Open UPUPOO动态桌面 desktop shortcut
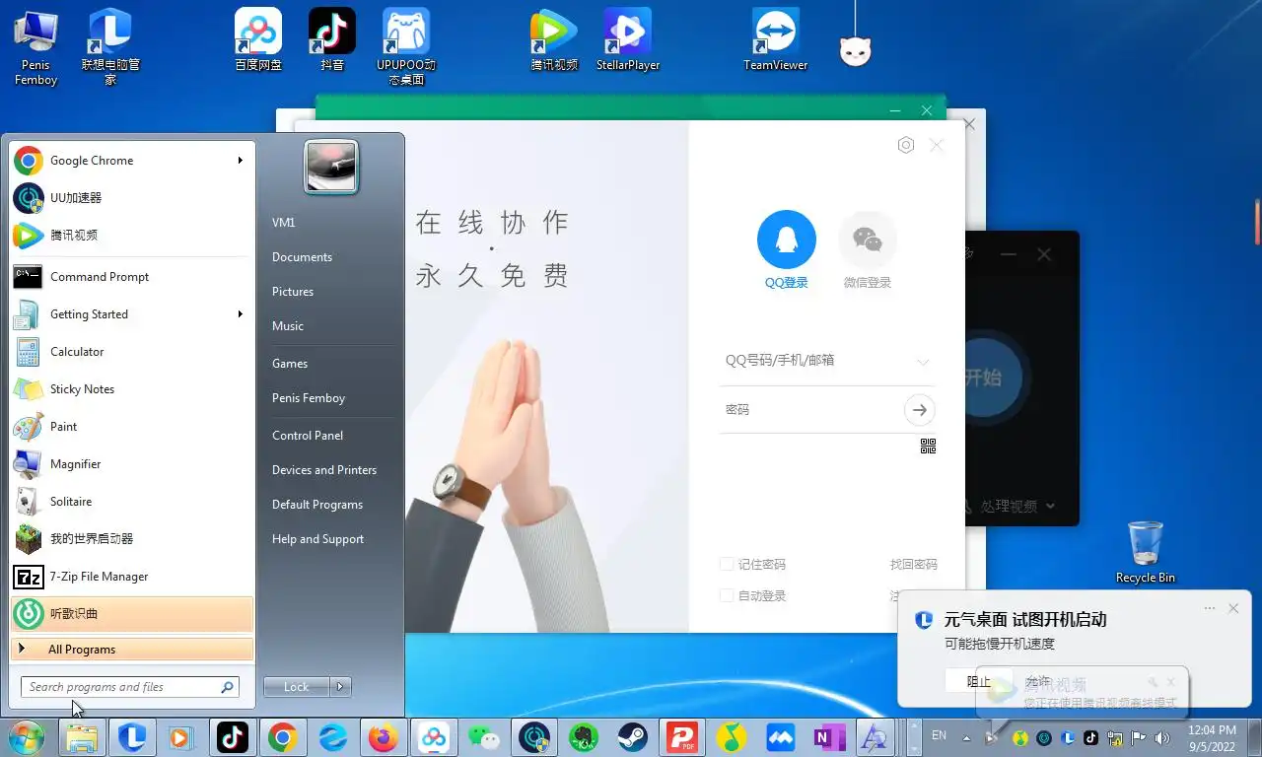This screenshot has height=757, width=1262. pyautogui.click(x=406, y=46)
